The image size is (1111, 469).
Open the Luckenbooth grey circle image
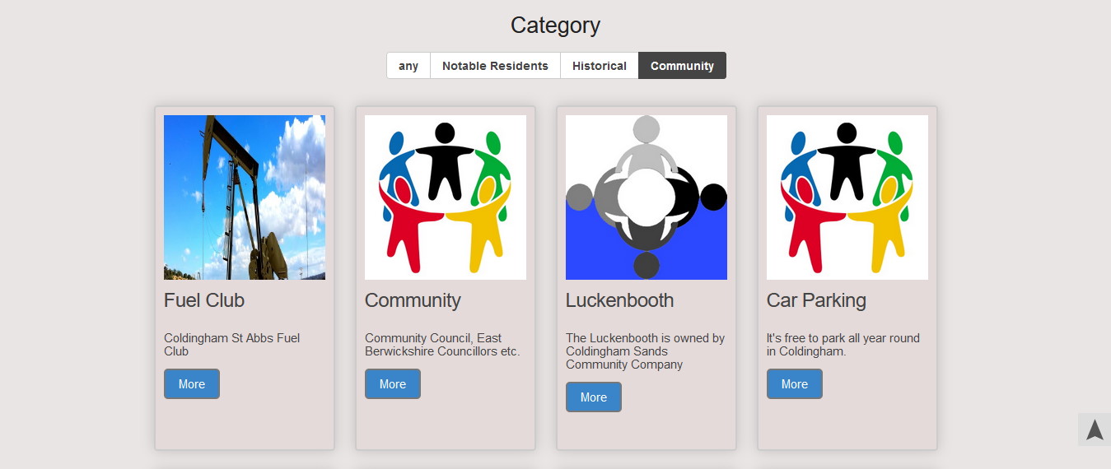click(647, 197)
